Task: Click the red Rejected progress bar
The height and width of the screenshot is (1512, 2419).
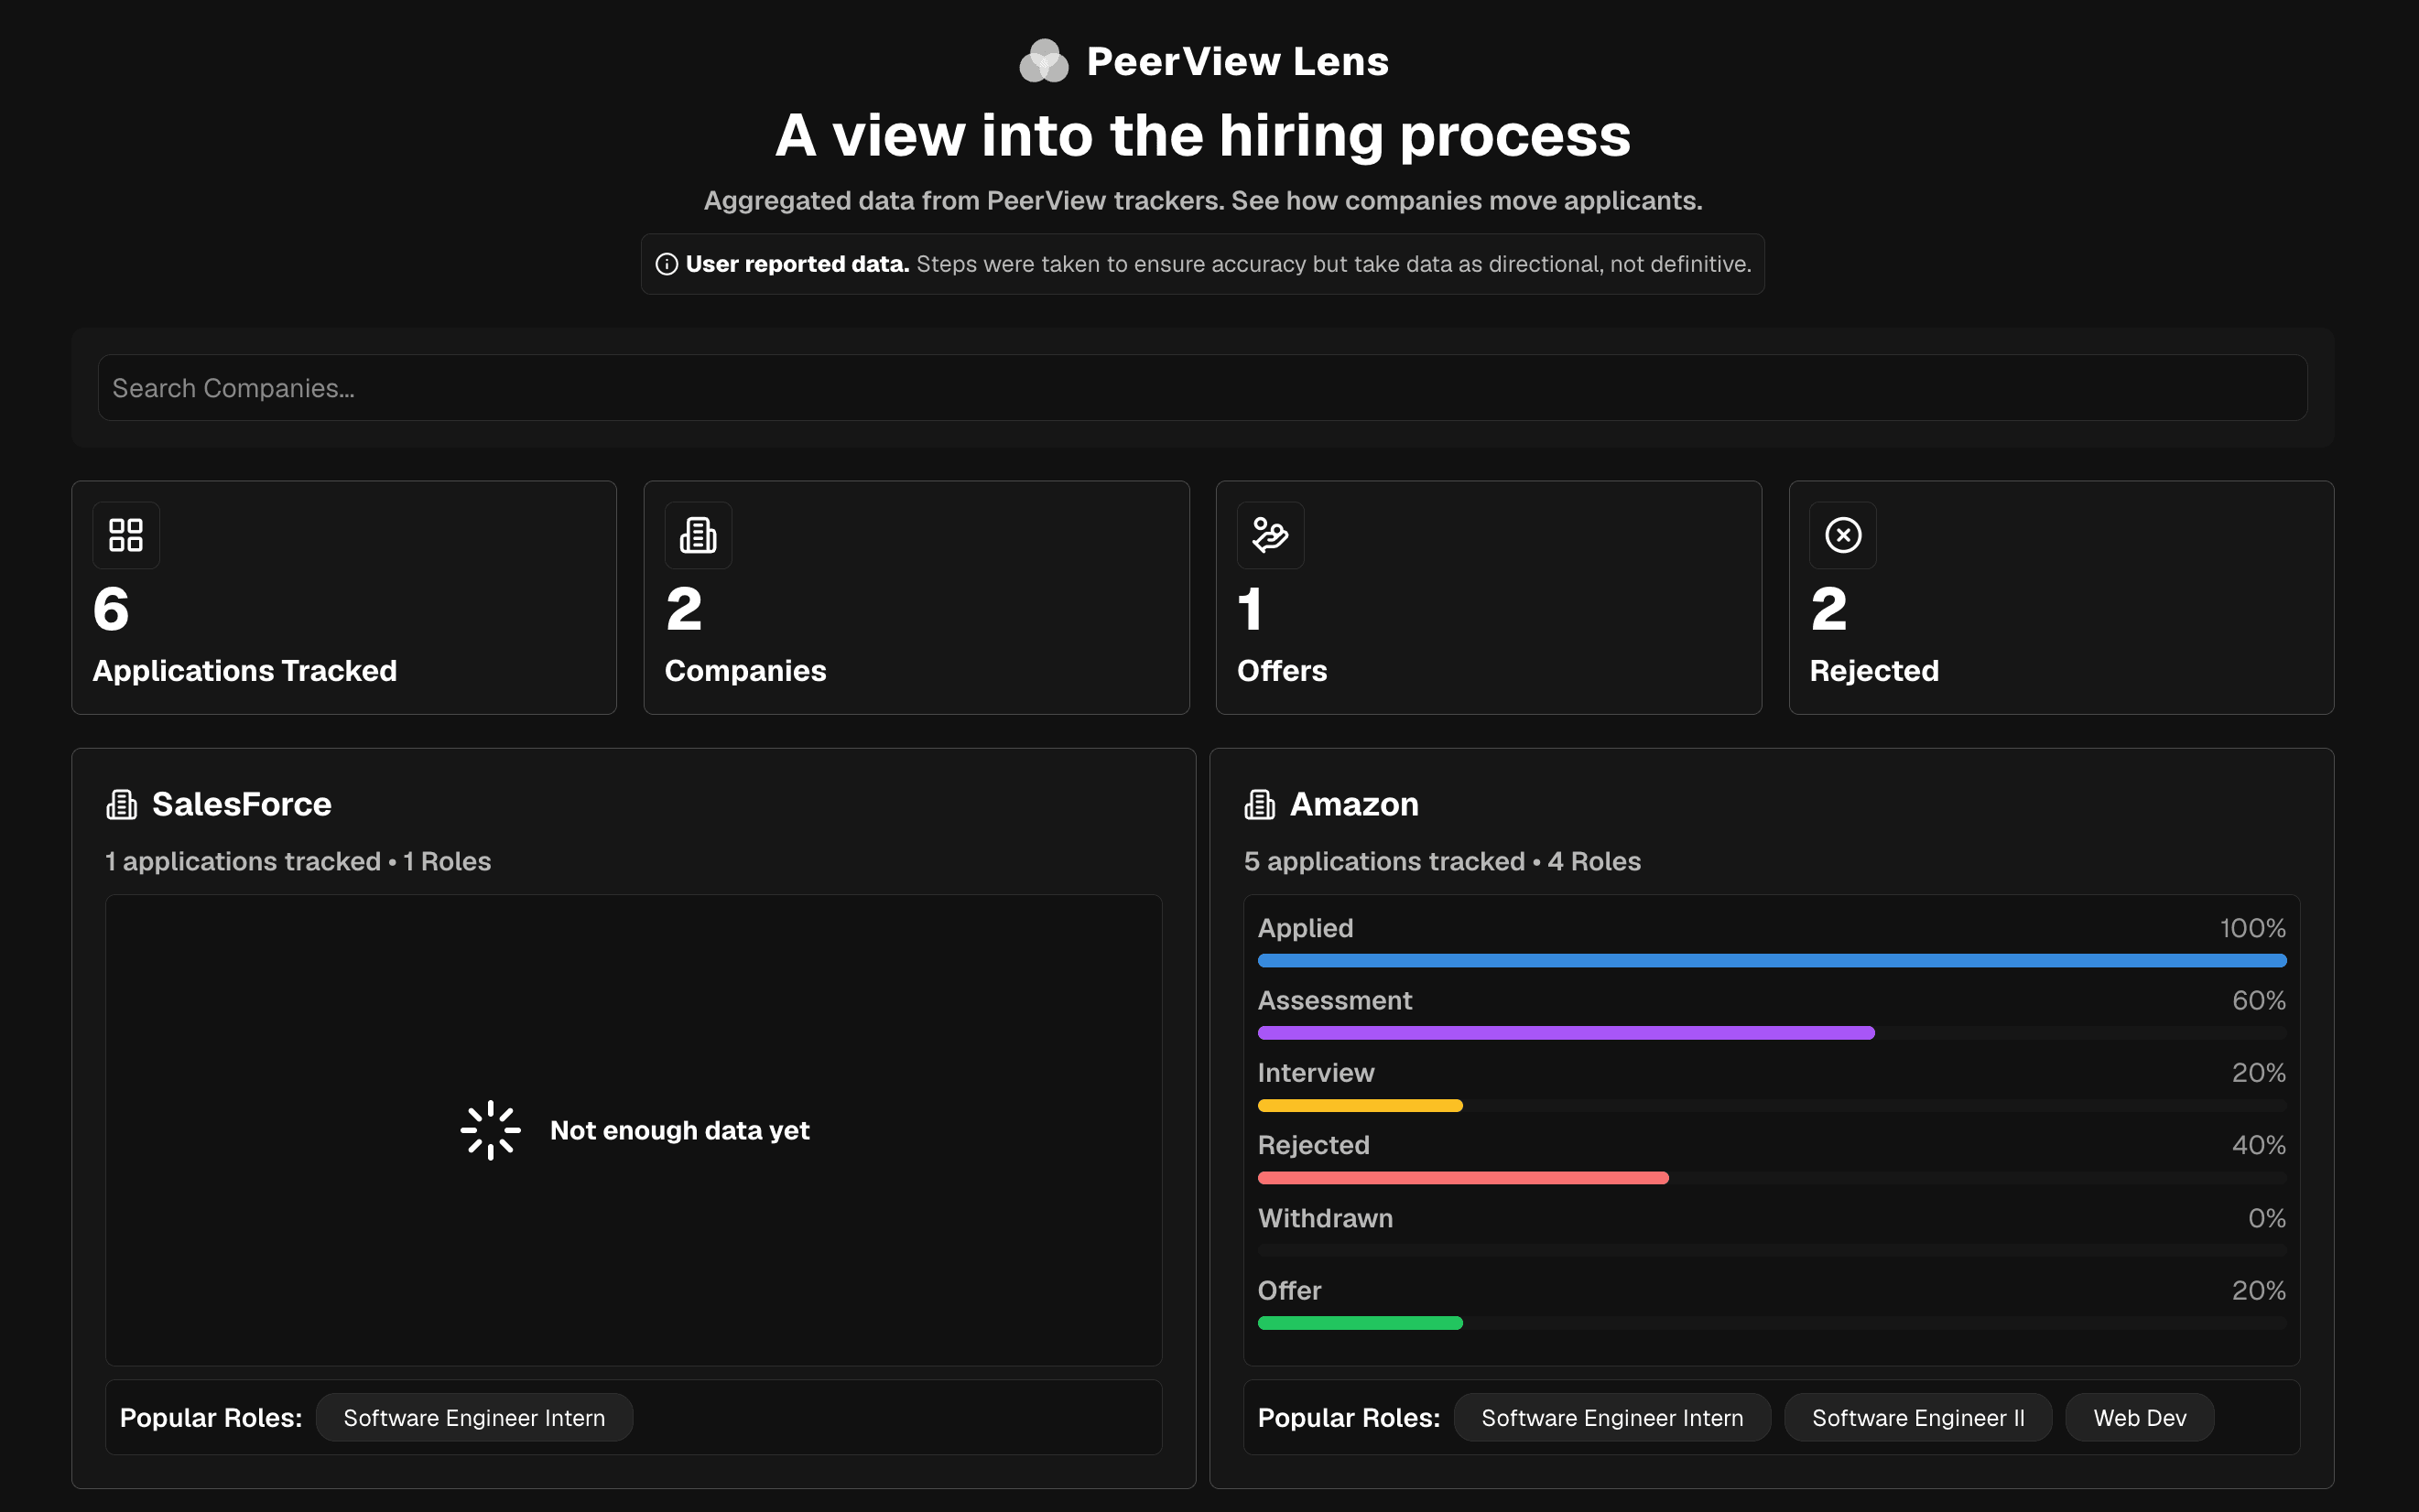Action: coord(1462,1178)
